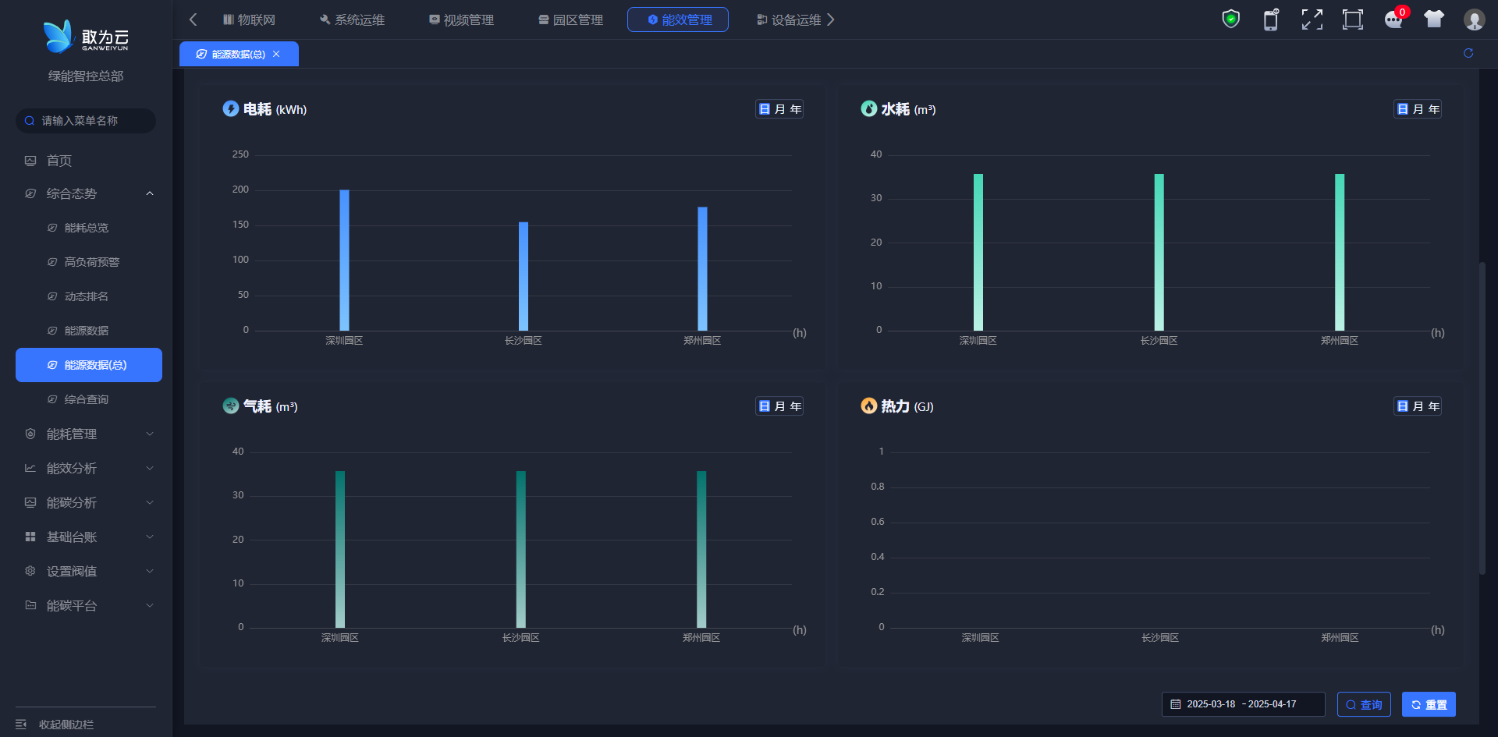Focus the menu name search field
The image size is (1498, 737).
coord(86,121)
